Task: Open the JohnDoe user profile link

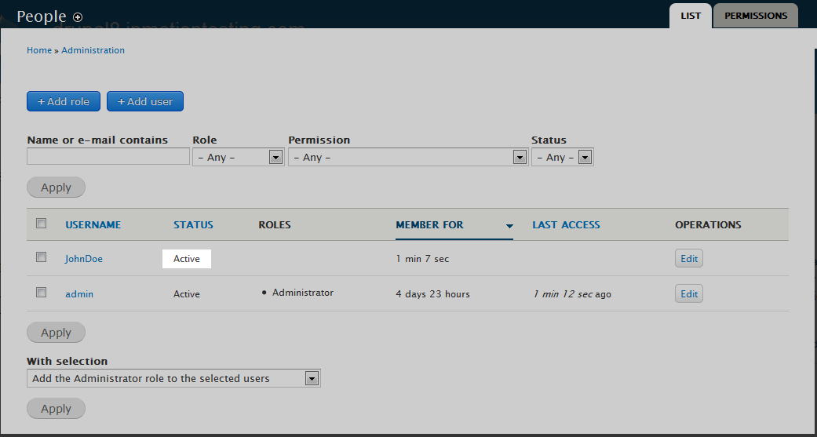Action: tap(84, 259)
